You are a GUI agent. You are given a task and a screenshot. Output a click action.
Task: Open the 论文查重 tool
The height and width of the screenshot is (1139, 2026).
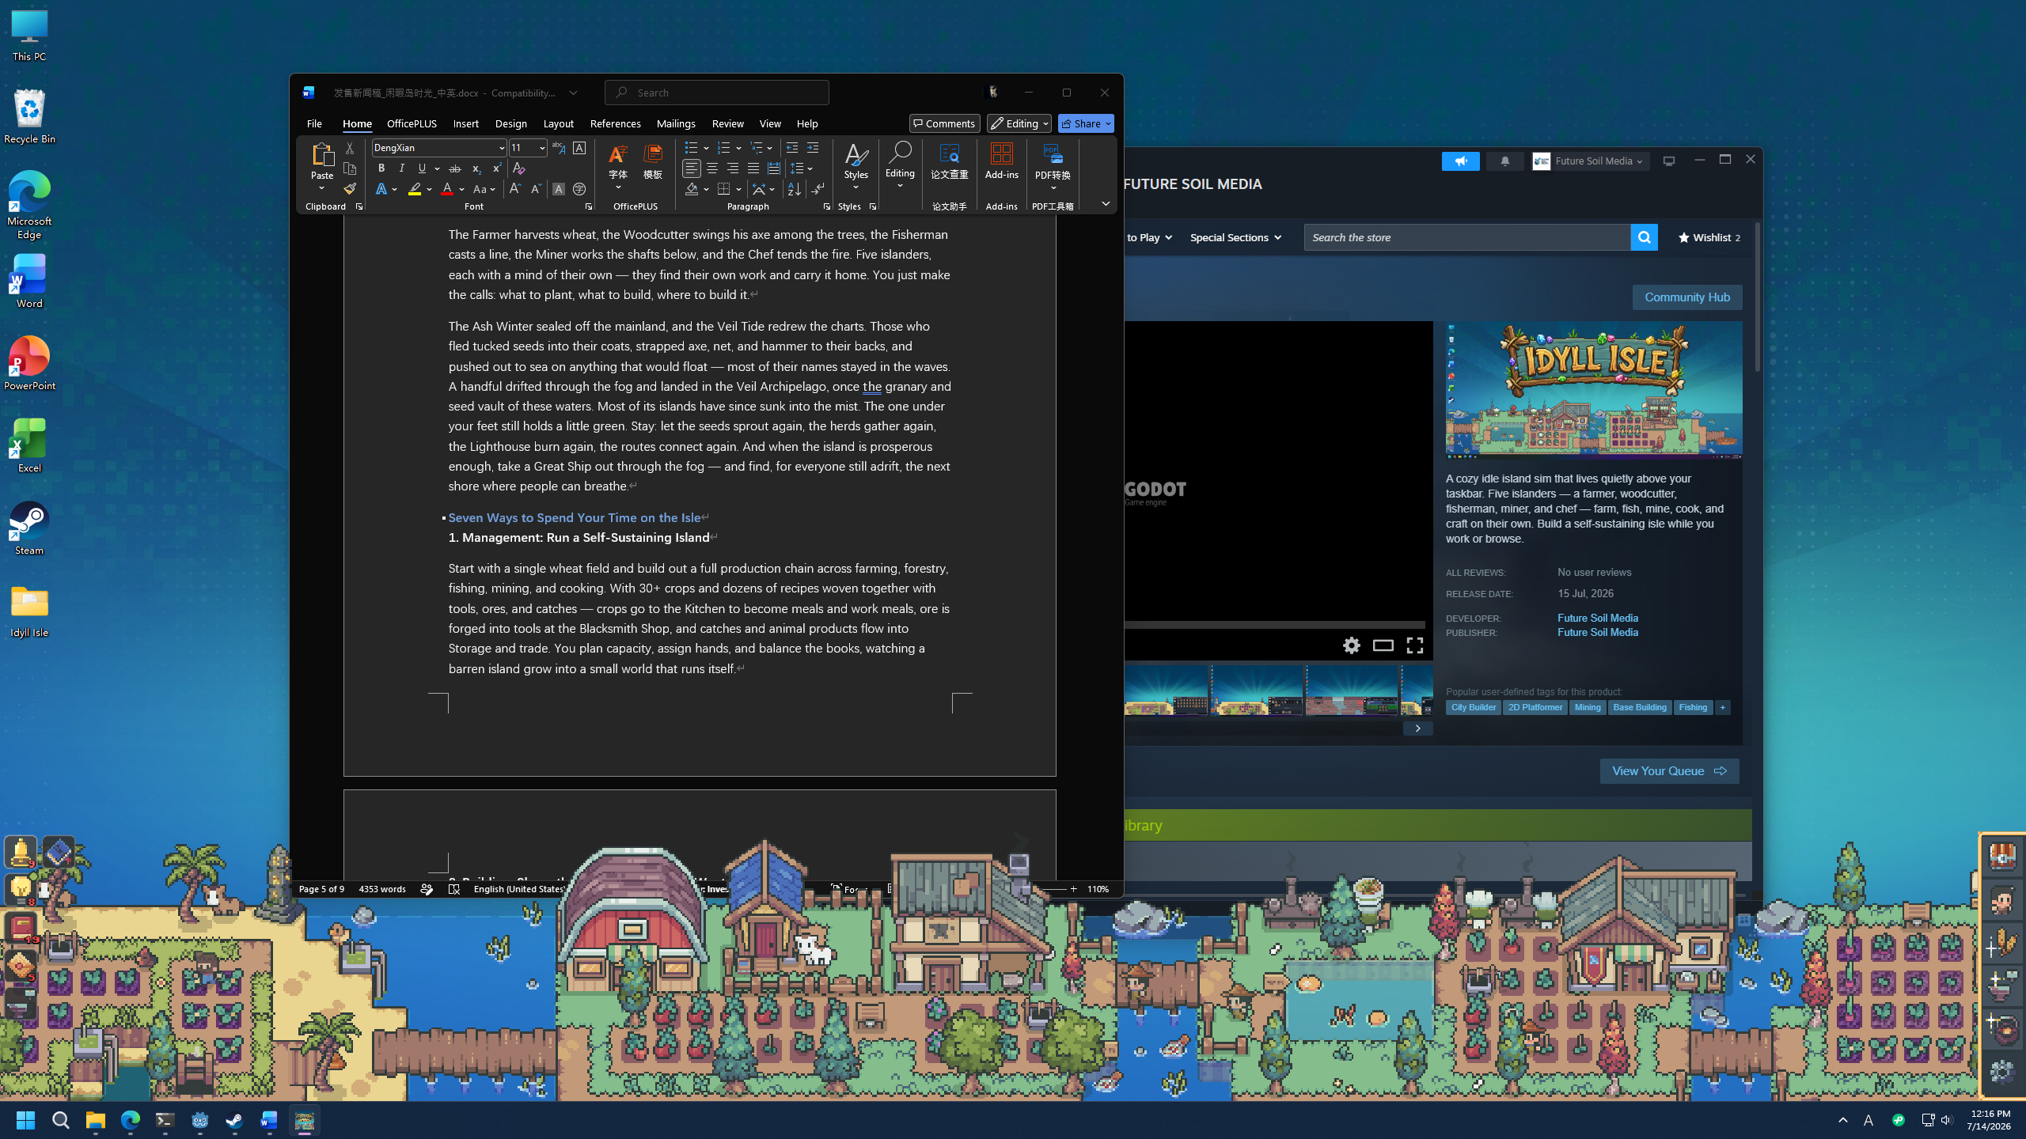949,161
